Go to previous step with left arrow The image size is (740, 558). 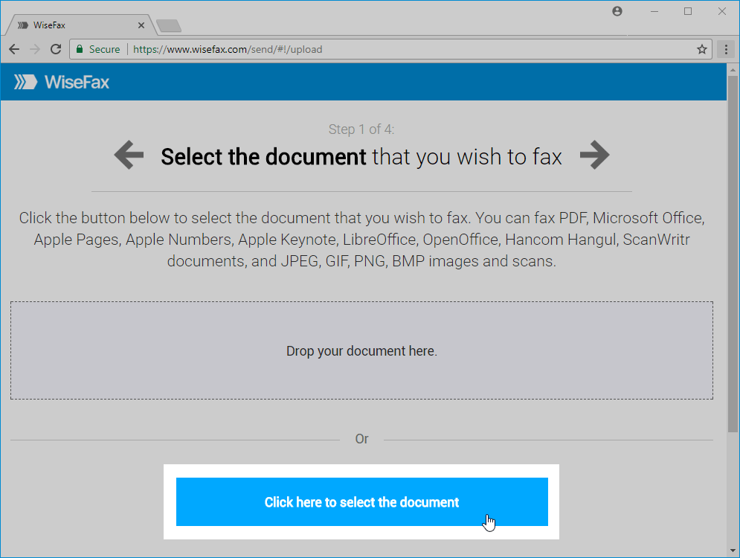(x=129, y=155)
